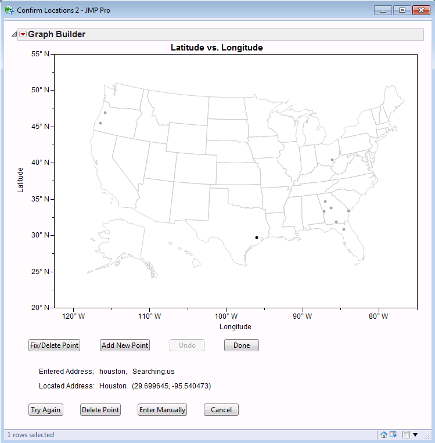
Task: Click the '1 rows selected' status text
Action: point(30,435)
